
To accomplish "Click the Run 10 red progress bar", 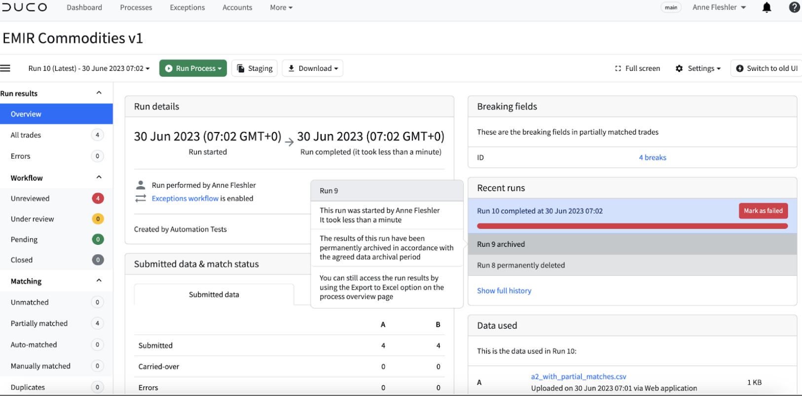I will coord(632,226).
